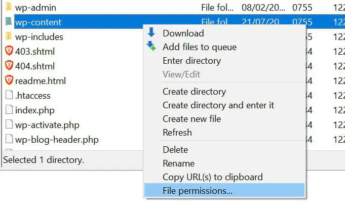The width and height of the screenshot is (345, 211).
Task: Click the wp-activate.php file icon
Action: (x=9, y=124)
